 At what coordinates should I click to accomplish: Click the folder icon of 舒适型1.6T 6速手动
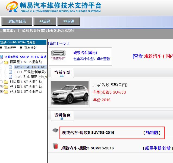pos(6,87)
